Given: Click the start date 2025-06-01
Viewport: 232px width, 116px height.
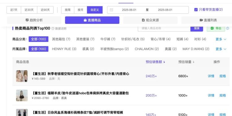Looking at the screenshot, I should click(129, 10).
